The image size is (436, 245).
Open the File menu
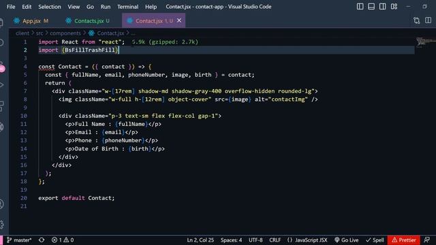[11, 7]
